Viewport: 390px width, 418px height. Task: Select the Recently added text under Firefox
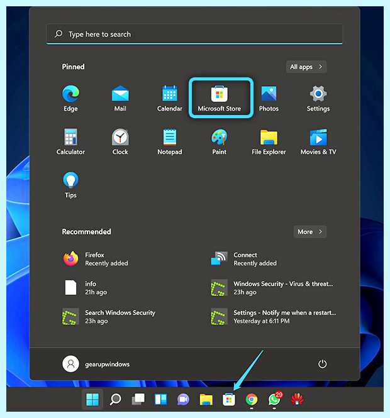[x=106, y=263]
